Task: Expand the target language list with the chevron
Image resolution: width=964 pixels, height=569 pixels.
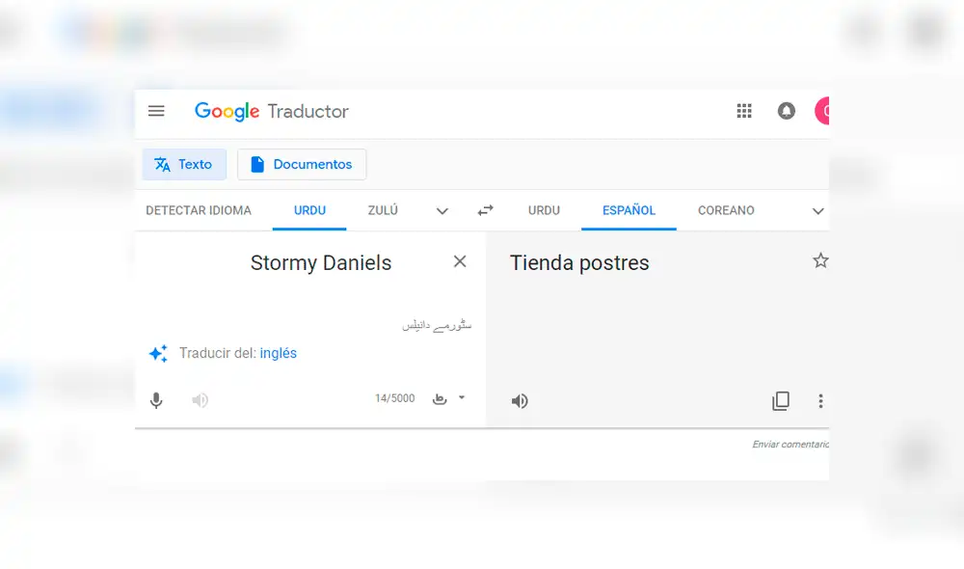Action: point(818,210)
